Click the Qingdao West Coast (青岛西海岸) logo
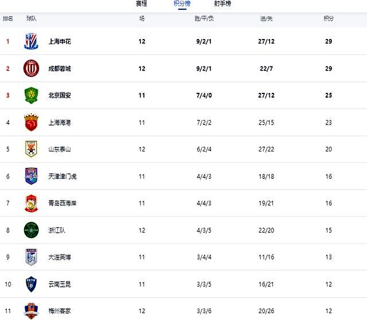The height and width of the screenshot is (320, 367). tap(30, 203)
